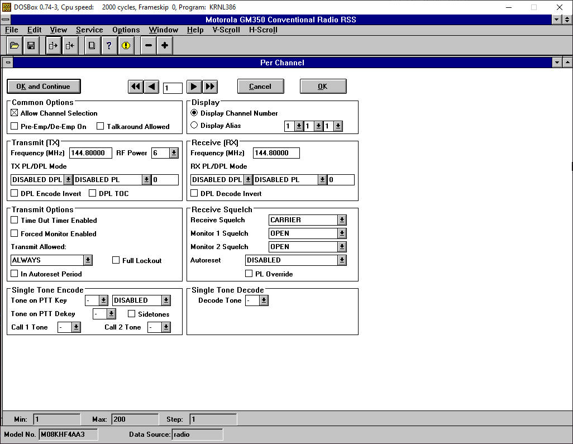Click the yellow exclamation toolbar icon
Screen dimensions: 573x444
(126, 45)
